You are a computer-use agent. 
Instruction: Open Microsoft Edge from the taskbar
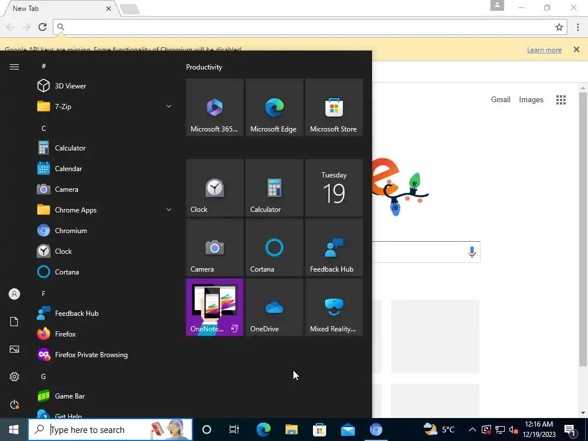coord(263,430)
